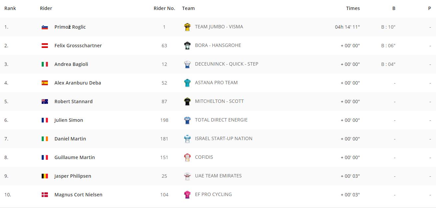Click the Team column header

(x=188, y=8)
